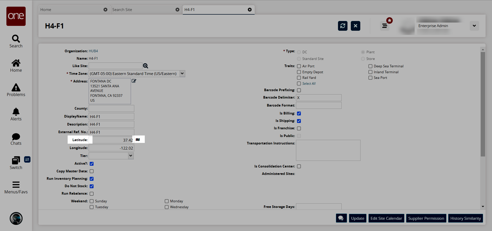The width and height of the screenshot is (492, 231).
Task: Select the Plant type radio button
Action: (363, 52)
